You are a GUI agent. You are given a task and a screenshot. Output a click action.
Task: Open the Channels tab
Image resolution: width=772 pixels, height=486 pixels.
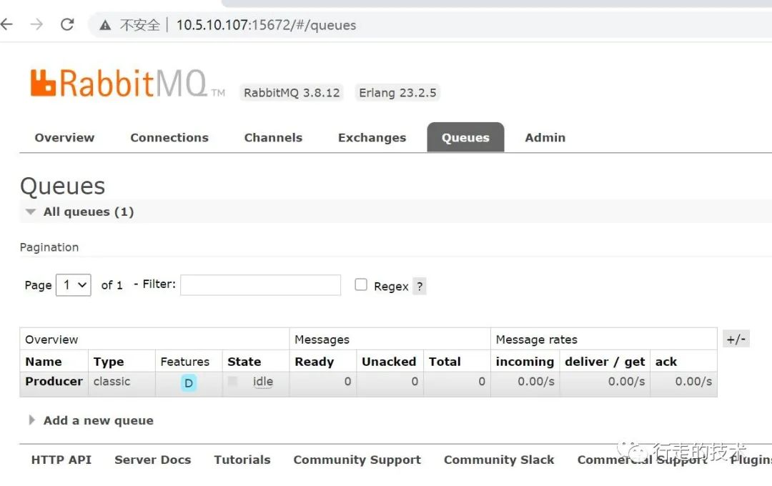click(x=273, y=138)
